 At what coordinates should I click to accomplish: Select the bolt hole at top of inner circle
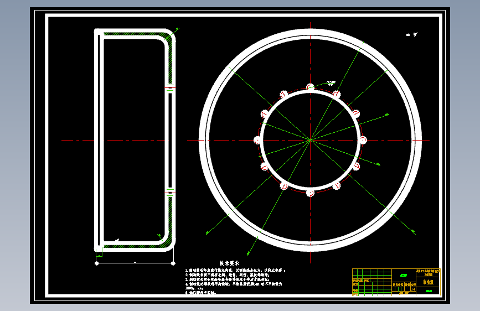(310, 87)
